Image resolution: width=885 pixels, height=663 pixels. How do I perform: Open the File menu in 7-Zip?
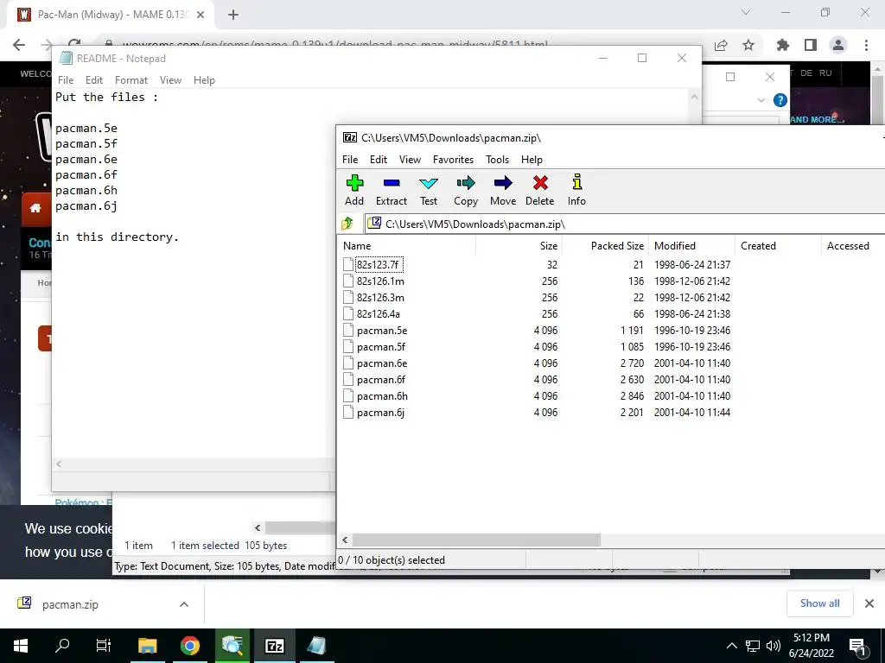[350, 160]
